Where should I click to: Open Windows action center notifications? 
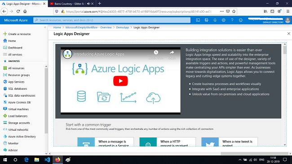(x=285, y=160)
